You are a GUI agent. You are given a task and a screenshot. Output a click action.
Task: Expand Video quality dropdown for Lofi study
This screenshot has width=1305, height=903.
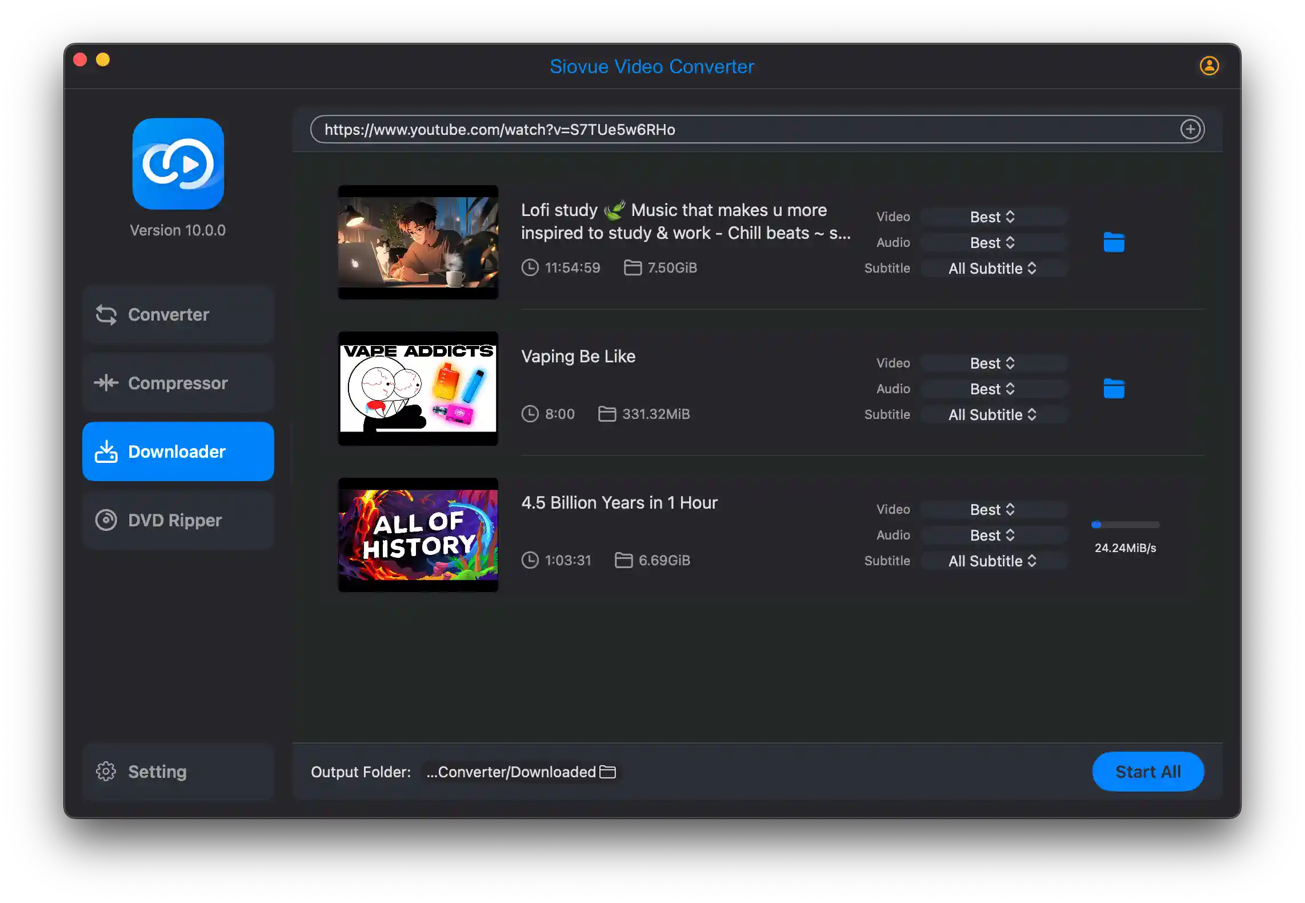[x=992, y=217]
